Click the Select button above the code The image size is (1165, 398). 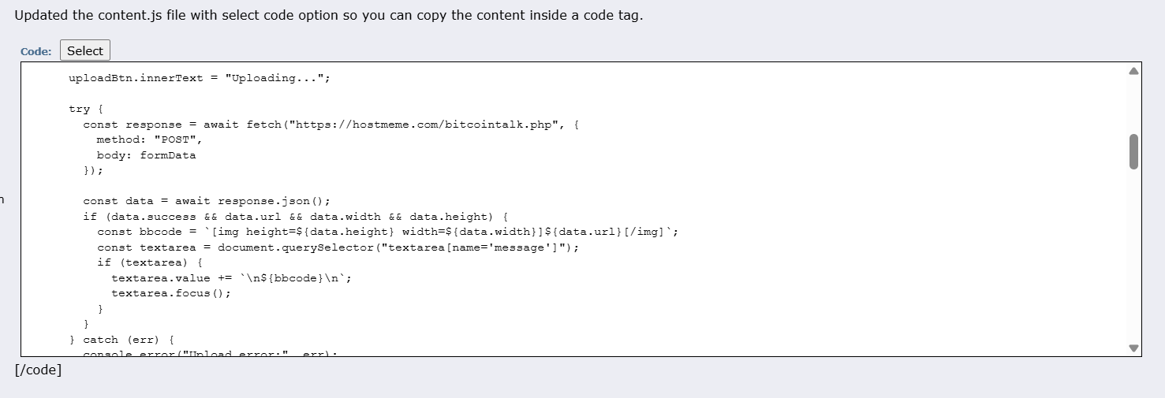point(85,50)
